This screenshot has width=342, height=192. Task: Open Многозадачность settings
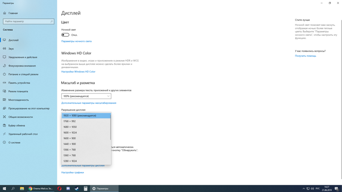(18, 100)
